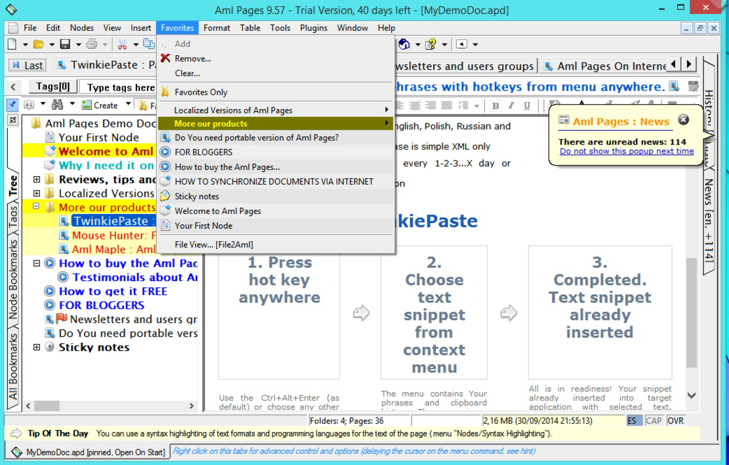This screenshot has width=729, height=465.
Task: Print using the printer toolbar icon
Action: 91,44
